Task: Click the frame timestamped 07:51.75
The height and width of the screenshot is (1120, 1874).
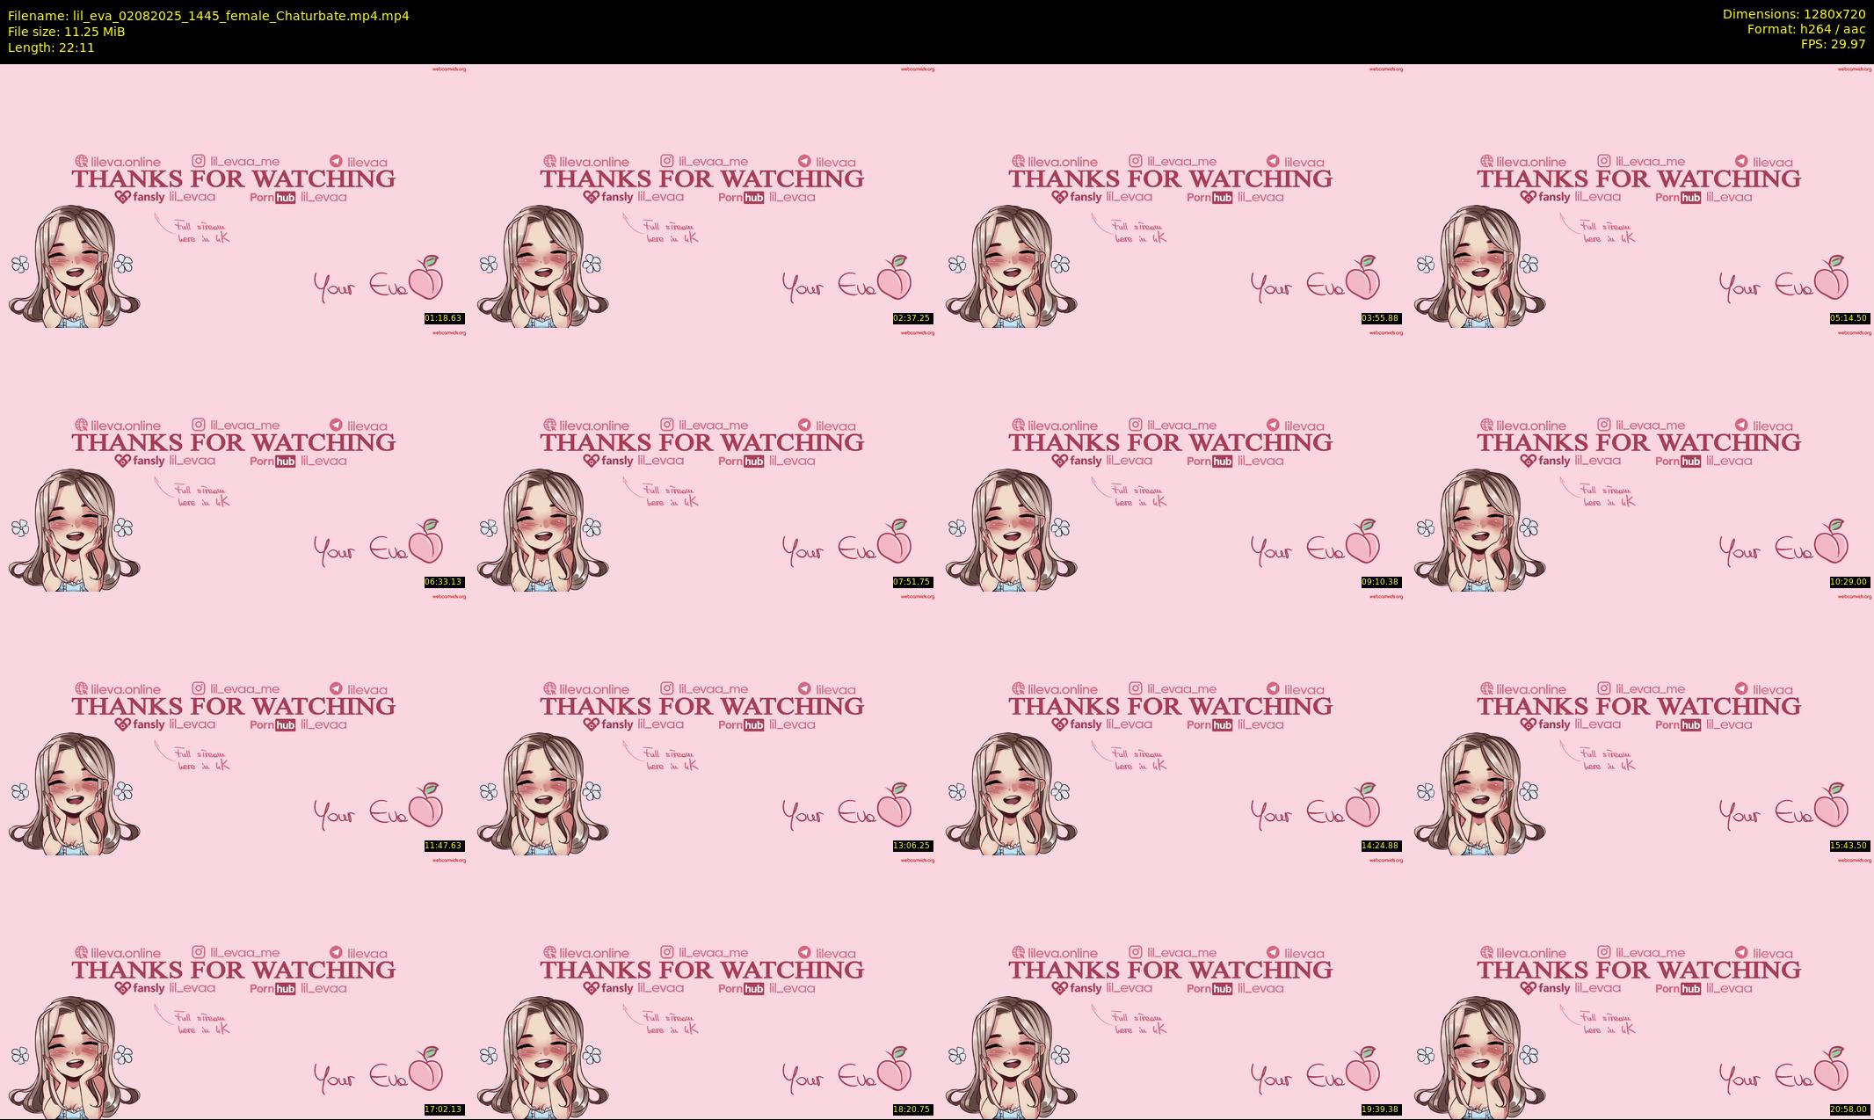Action: (x=702, y=460)
